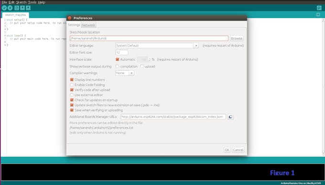Switch to the Network tab

[x=88, y=25]
